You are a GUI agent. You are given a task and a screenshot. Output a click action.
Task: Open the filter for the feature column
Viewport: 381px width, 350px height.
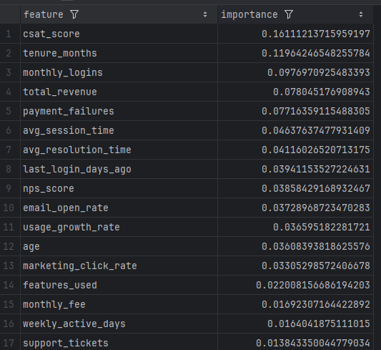[74, 14]
